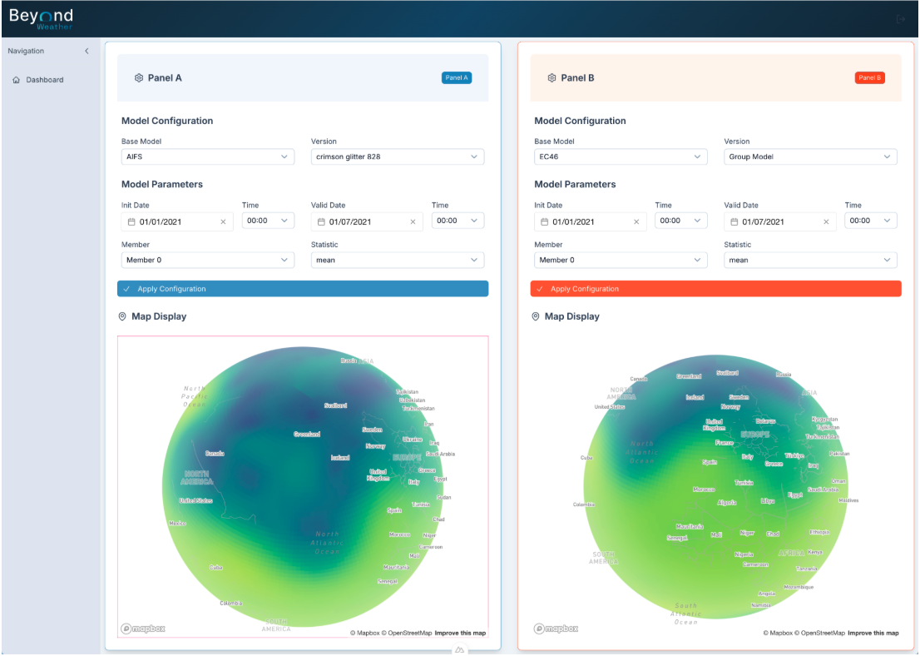This screenshot has height=656, width=920.
Task: Click the blue Panel A badge
Action: click(457, 77)
